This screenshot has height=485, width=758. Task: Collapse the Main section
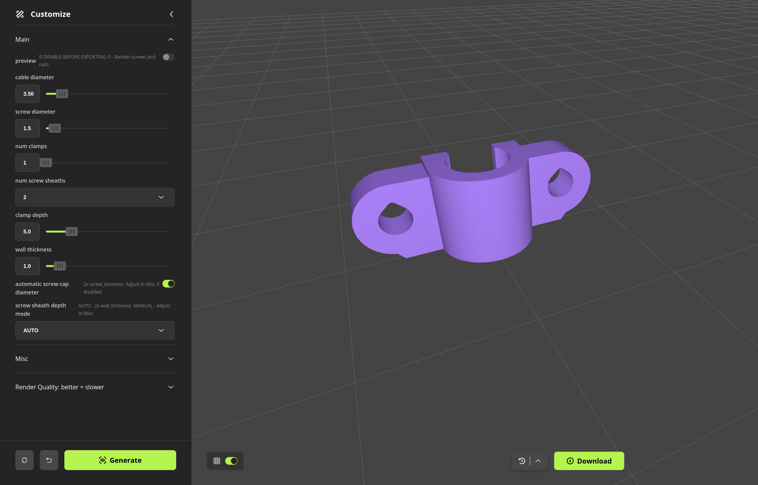click(x=171, y=39)
